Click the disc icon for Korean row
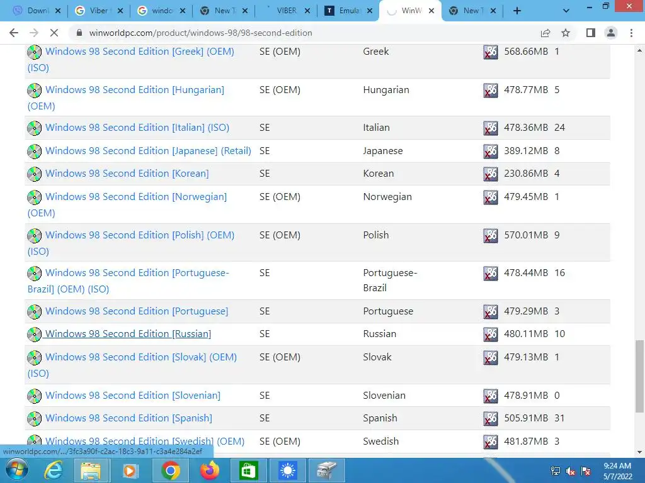 click(34, 174)
